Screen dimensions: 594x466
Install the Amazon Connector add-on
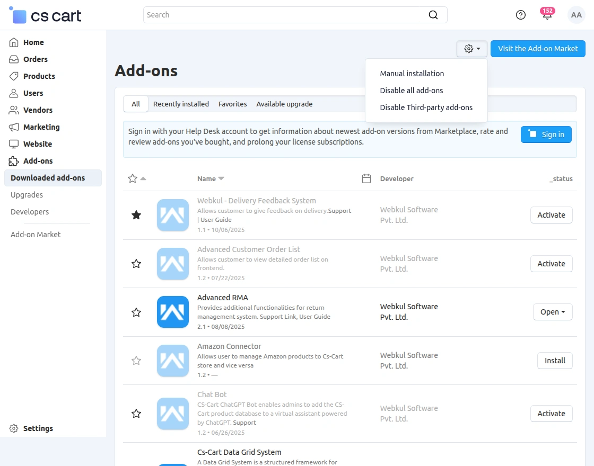tap(555, 361)
